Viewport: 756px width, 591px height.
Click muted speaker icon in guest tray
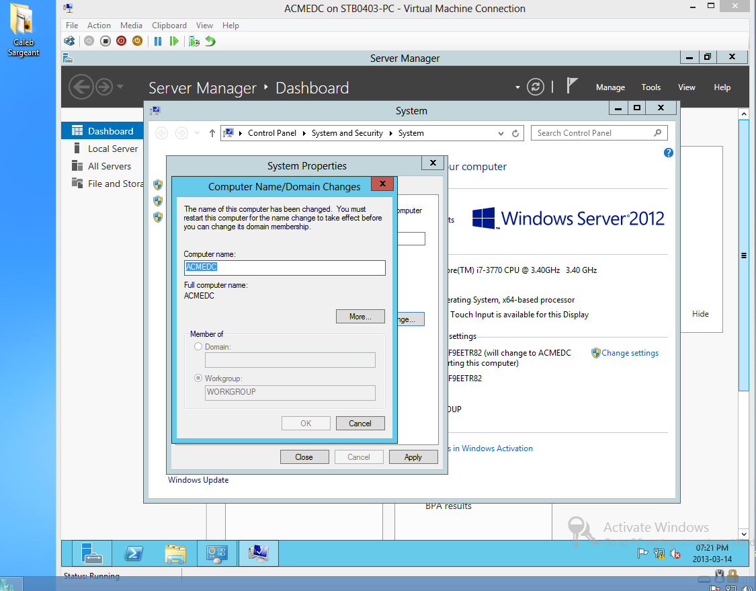coord(675,554)
